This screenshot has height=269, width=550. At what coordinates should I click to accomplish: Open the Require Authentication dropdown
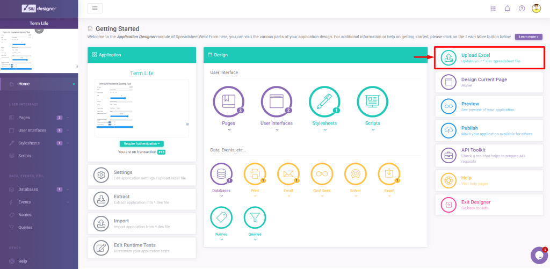(142, 143)
